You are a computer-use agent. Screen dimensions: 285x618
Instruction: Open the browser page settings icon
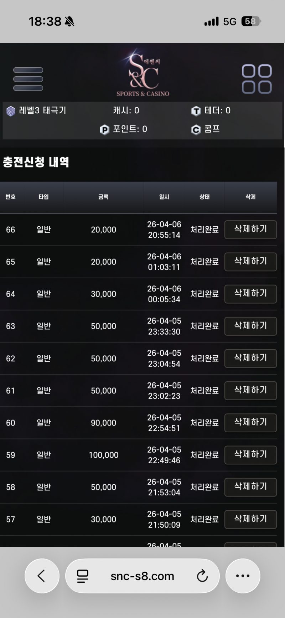(x=83, y=576)
